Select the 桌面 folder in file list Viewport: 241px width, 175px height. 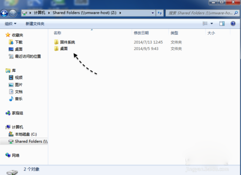click(64, 48)
